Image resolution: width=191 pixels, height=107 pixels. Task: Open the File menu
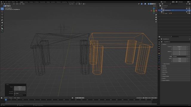[3, 2]
